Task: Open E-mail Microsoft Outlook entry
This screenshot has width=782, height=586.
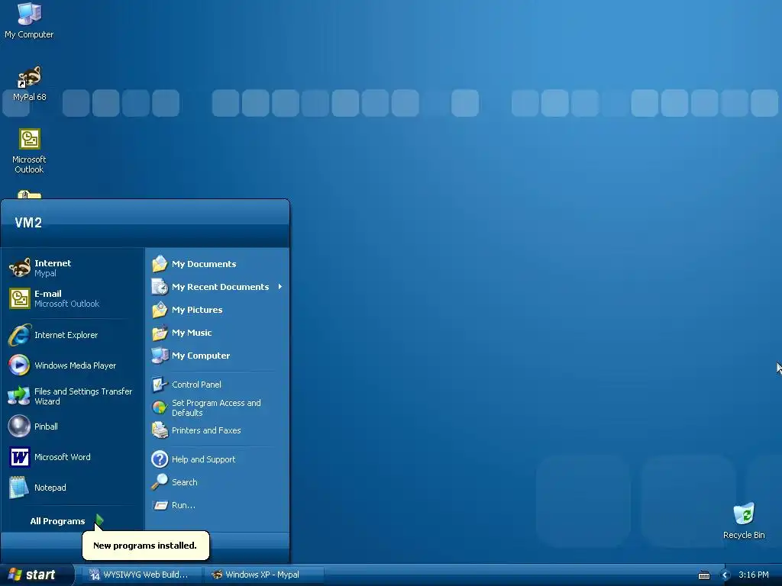Action: [x=73, y=298]
